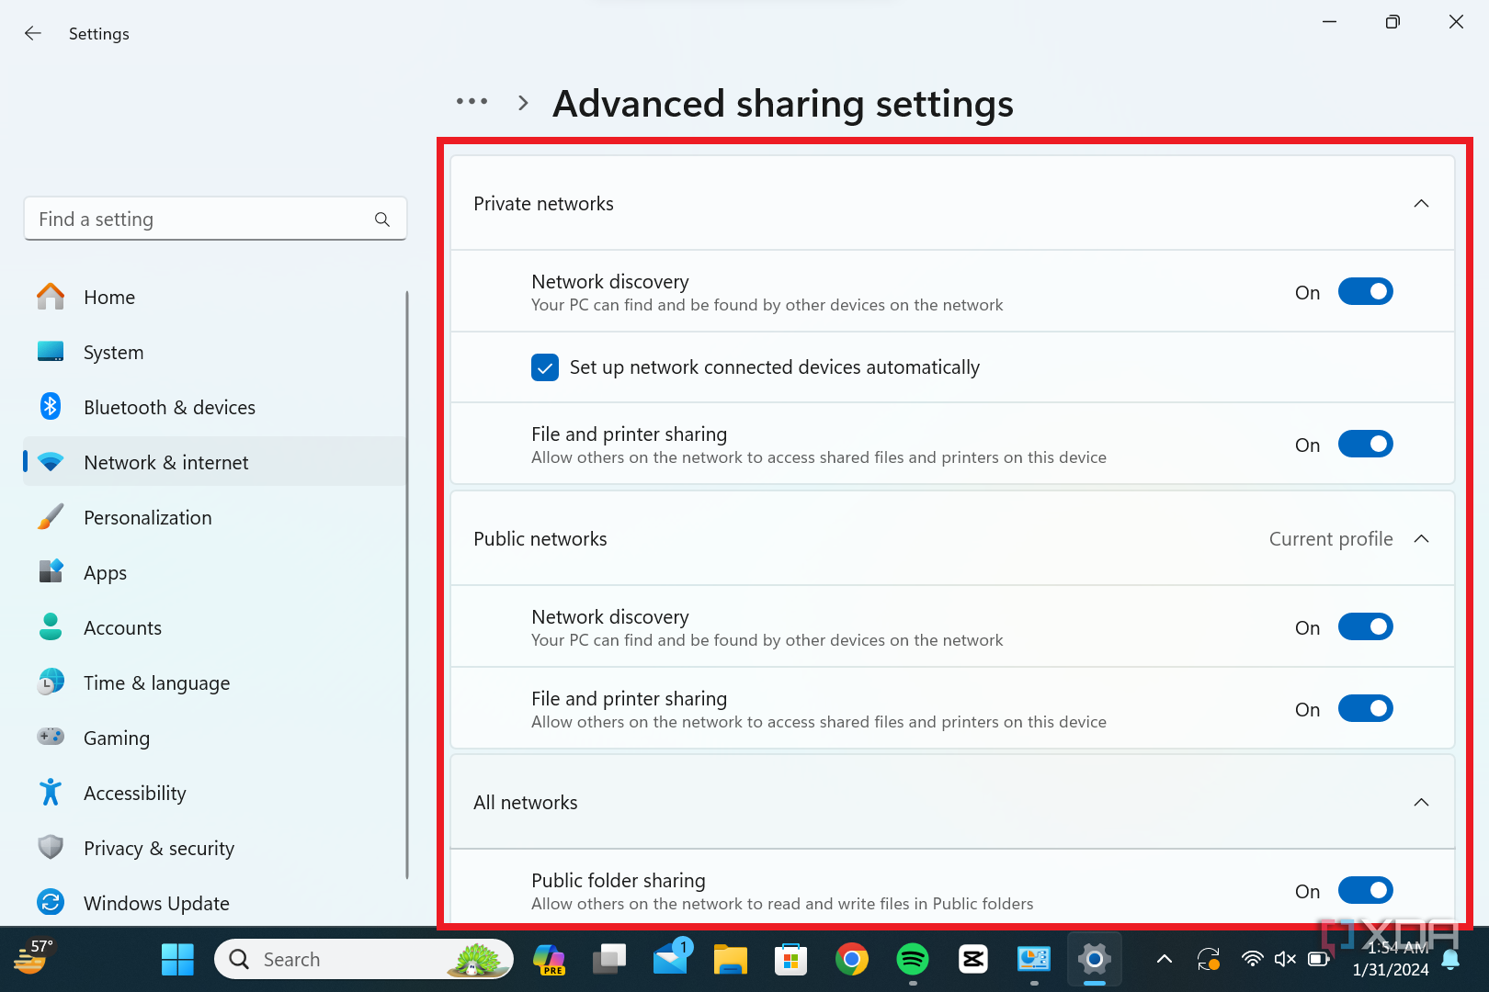Collapse the Public networks section
This screenshot has width=1489, height=992.
click(x=1421, y=539)
